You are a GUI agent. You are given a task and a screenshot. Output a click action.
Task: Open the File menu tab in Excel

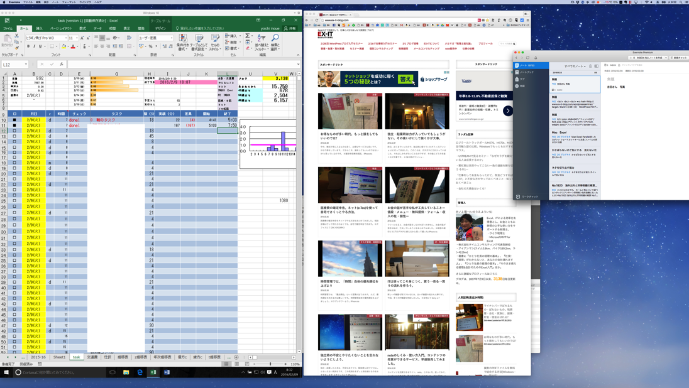click(8, 28)
